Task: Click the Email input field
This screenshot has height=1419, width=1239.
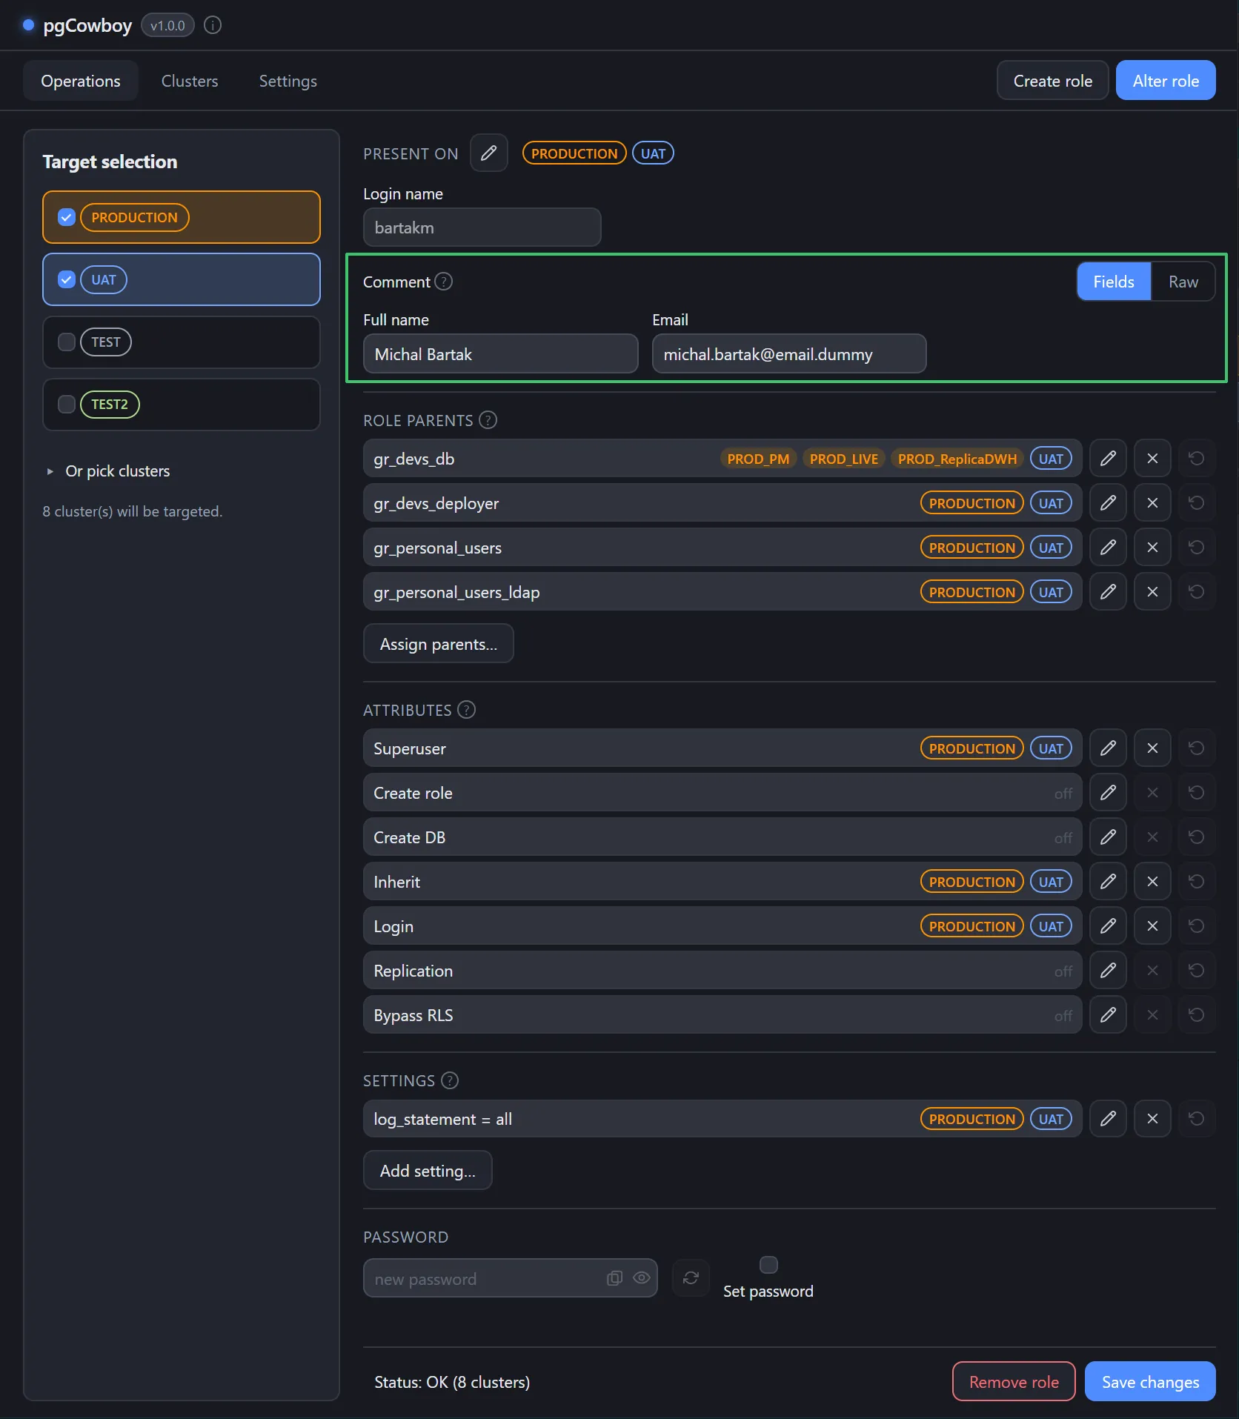Action: [789, 354]
